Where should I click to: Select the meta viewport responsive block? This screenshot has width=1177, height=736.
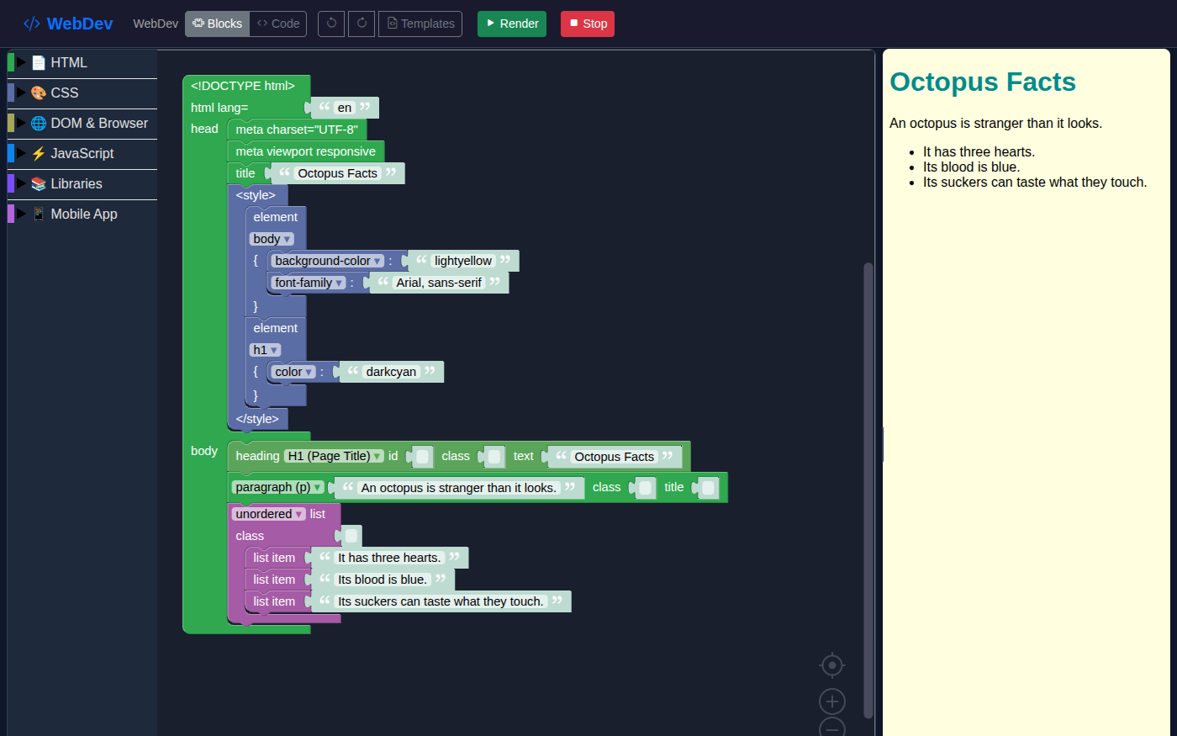pyautogui.click(x=306, y=151)
